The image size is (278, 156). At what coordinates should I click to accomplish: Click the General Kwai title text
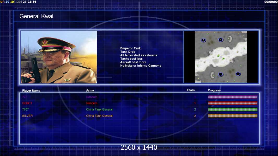[36, 16]
